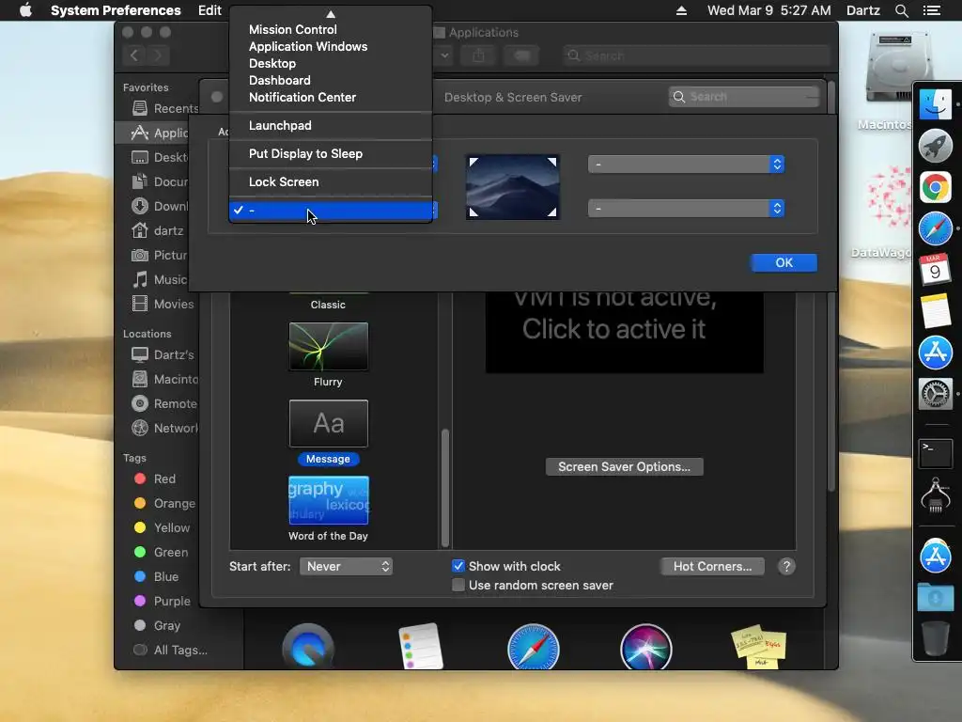This screenshot has width=962, height=722.
Task: Open top-right hot corner dropdown
Action: coord(686,164)
